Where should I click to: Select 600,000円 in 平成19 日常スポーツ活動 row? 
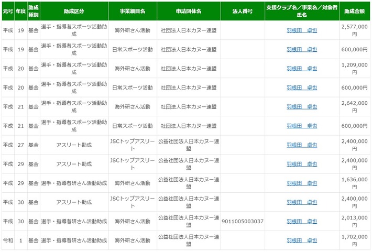click(354, 49)
